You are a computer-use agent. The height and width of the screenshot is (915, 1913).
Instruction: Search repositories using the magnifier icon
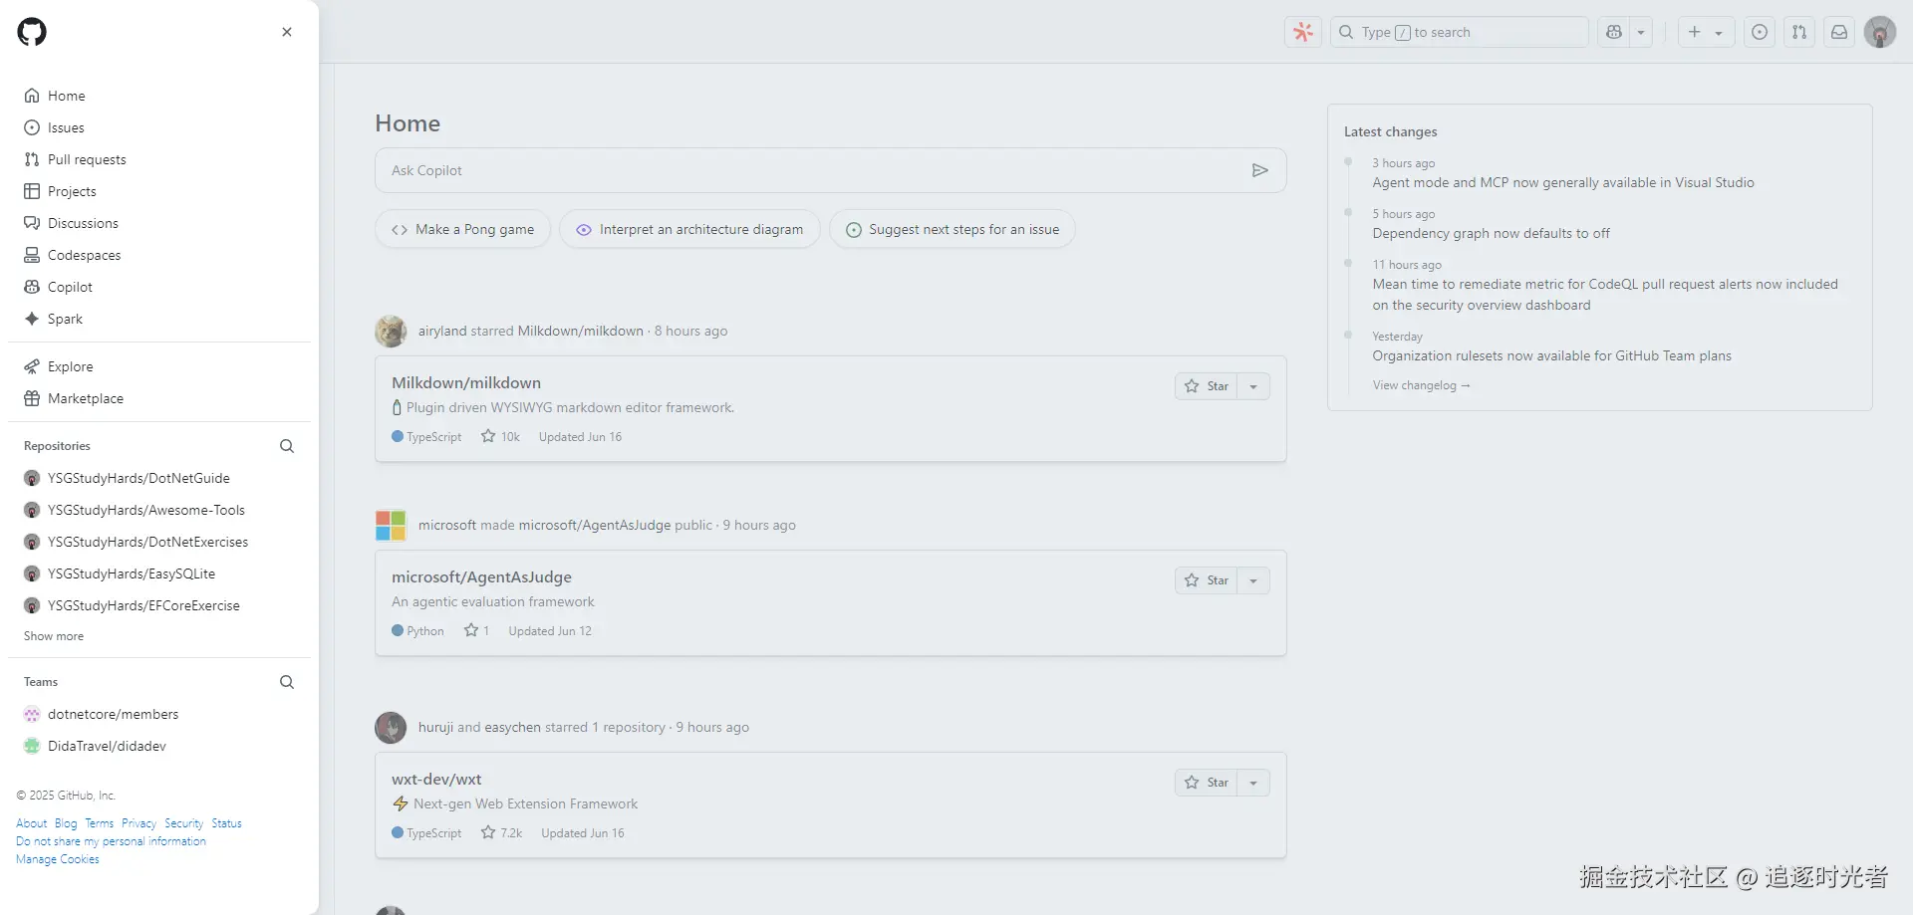(x=287, y=446)
